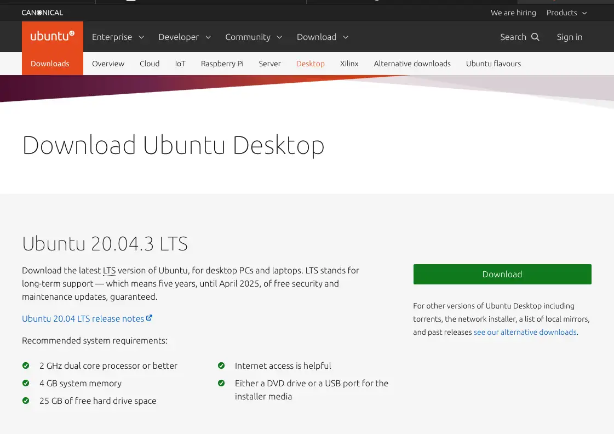Click the green check beside '25 GB of free'
The width and height of the screenshot is (614, 434).
(x=26, y=401)
